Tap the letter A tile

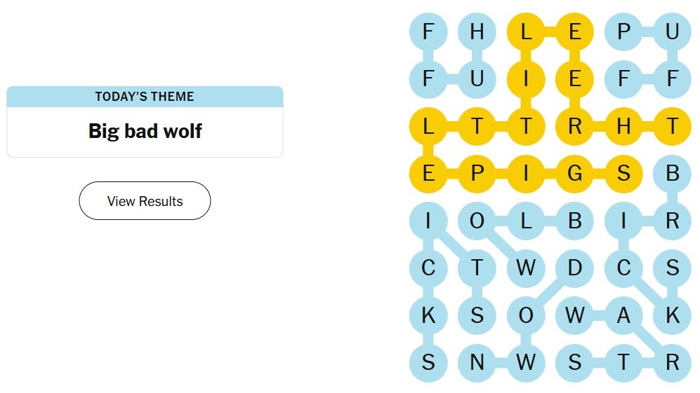coord(623,315)
